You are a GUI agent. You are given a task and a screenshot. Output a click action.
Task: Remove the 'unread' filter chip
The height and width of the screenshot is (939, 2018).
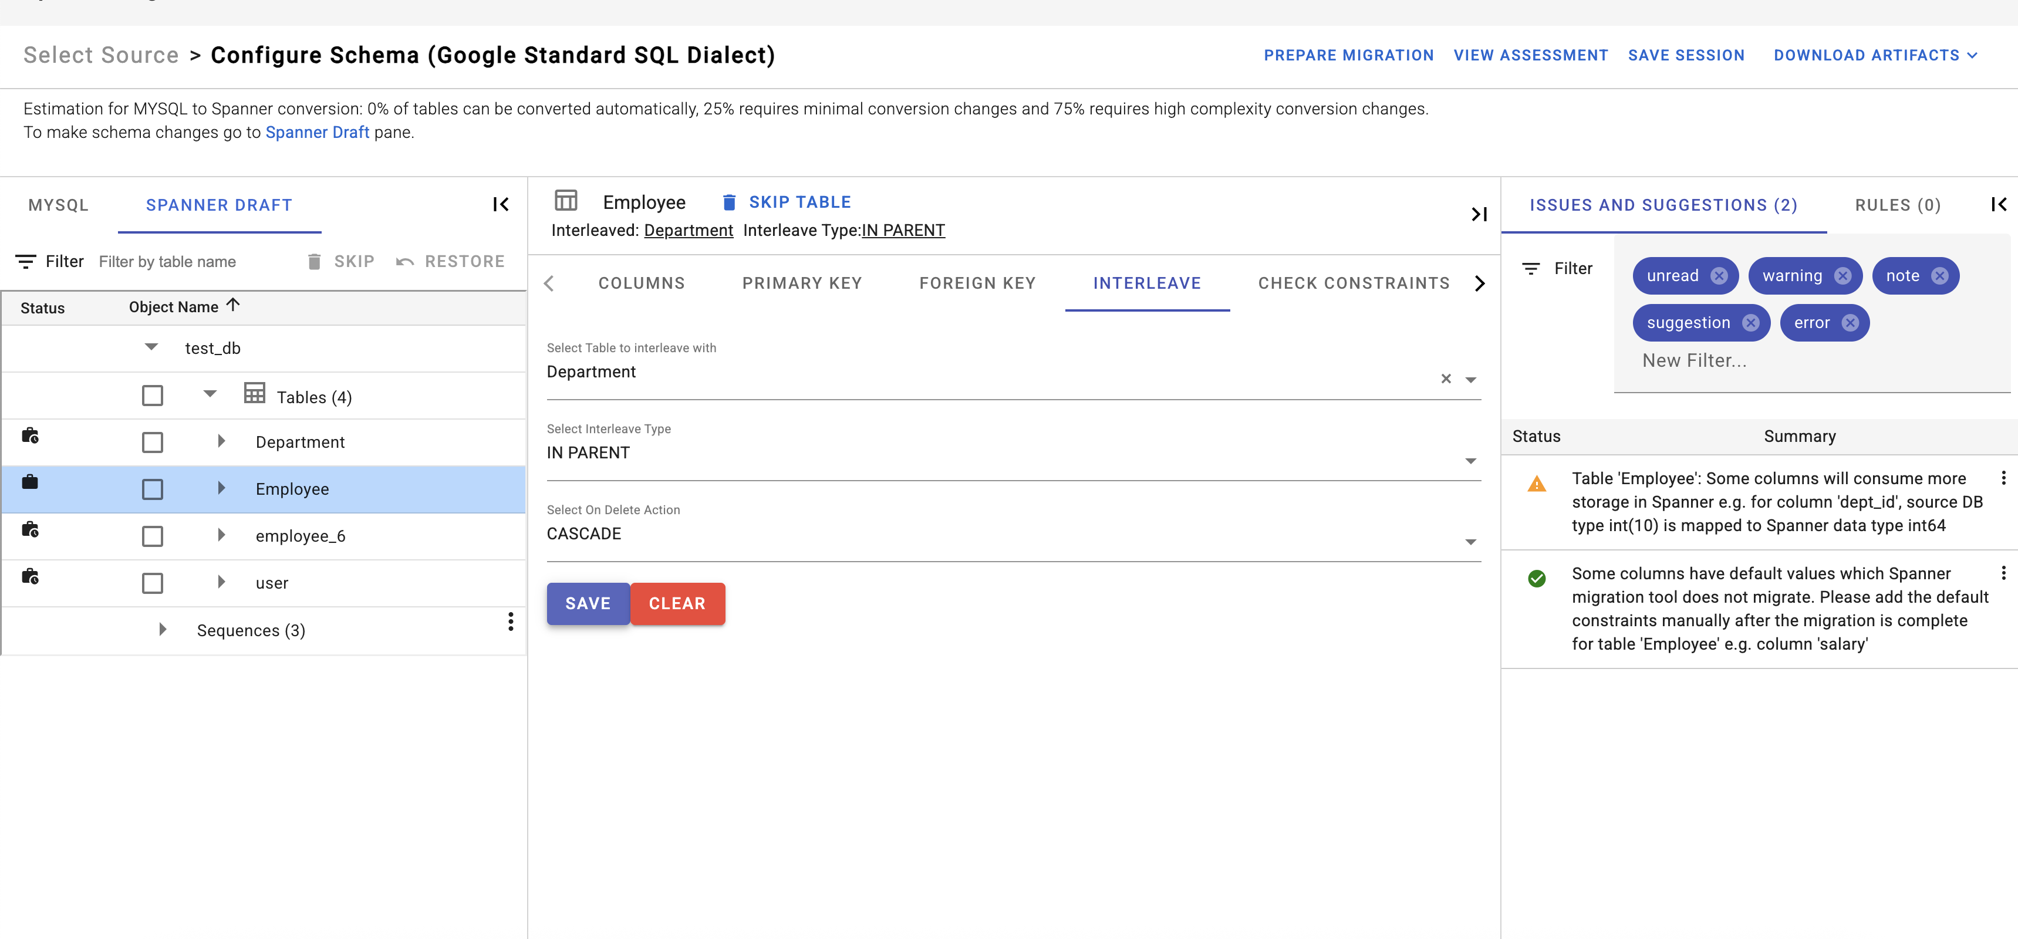pyautogui.click(x=1719, y=276)
